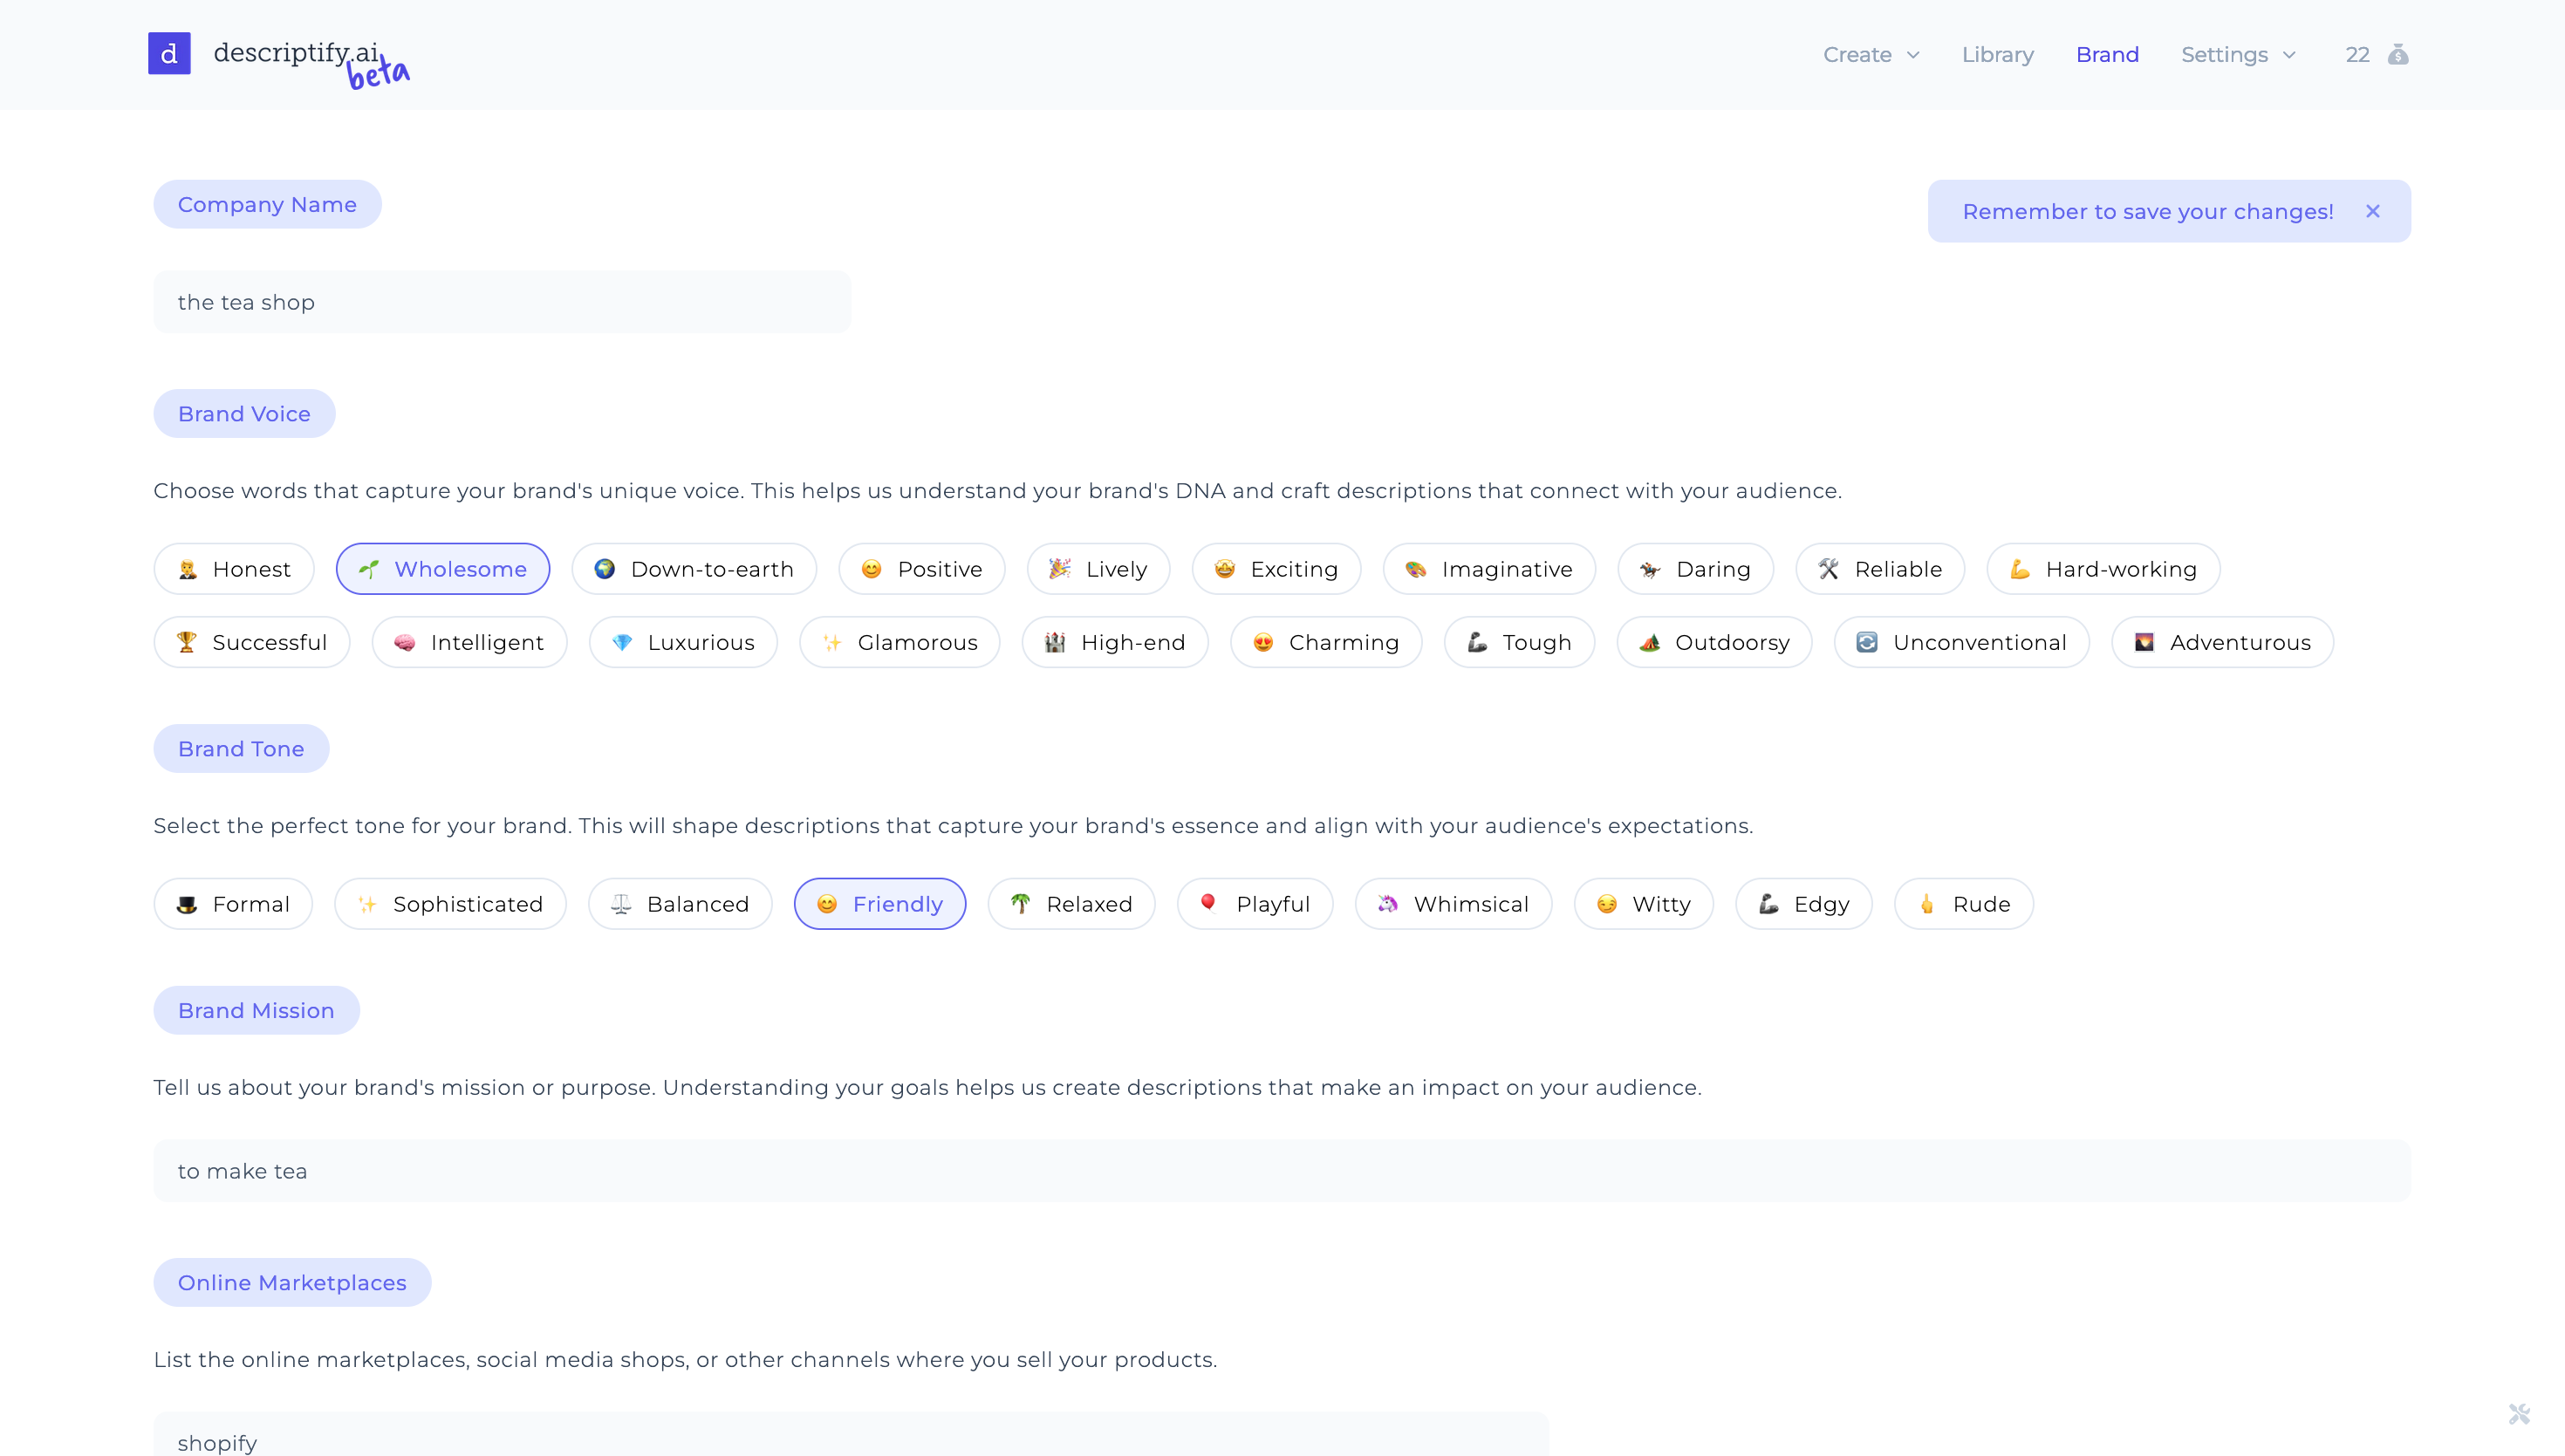Deselect the Wholesome brand voice chip
Screen dimensions: 2565x1456
click(x=442, y=569)
